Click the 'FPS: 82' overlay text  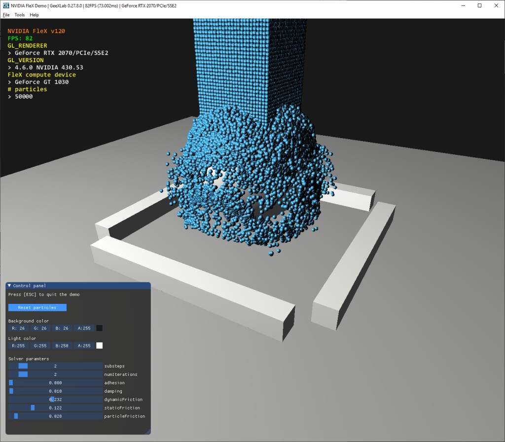pyautogui.click(x=20, y=38)
